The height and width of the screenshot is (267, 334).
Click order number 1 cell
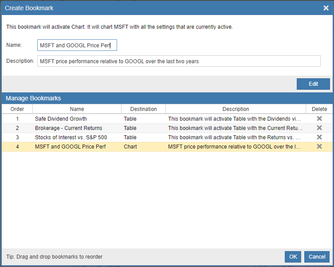(x=17, y=118)
